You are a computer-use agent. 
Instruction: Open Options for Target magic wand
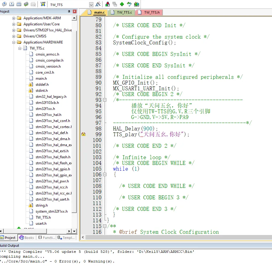click(x=98, y=4)
